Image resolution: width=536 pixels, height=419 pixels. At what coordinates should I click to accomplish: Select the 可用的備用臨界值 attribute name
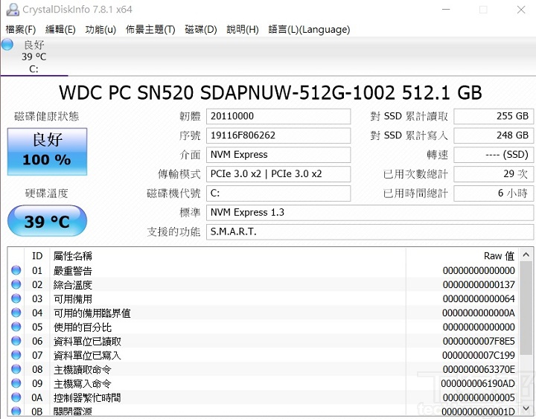(x=92, y=313)
